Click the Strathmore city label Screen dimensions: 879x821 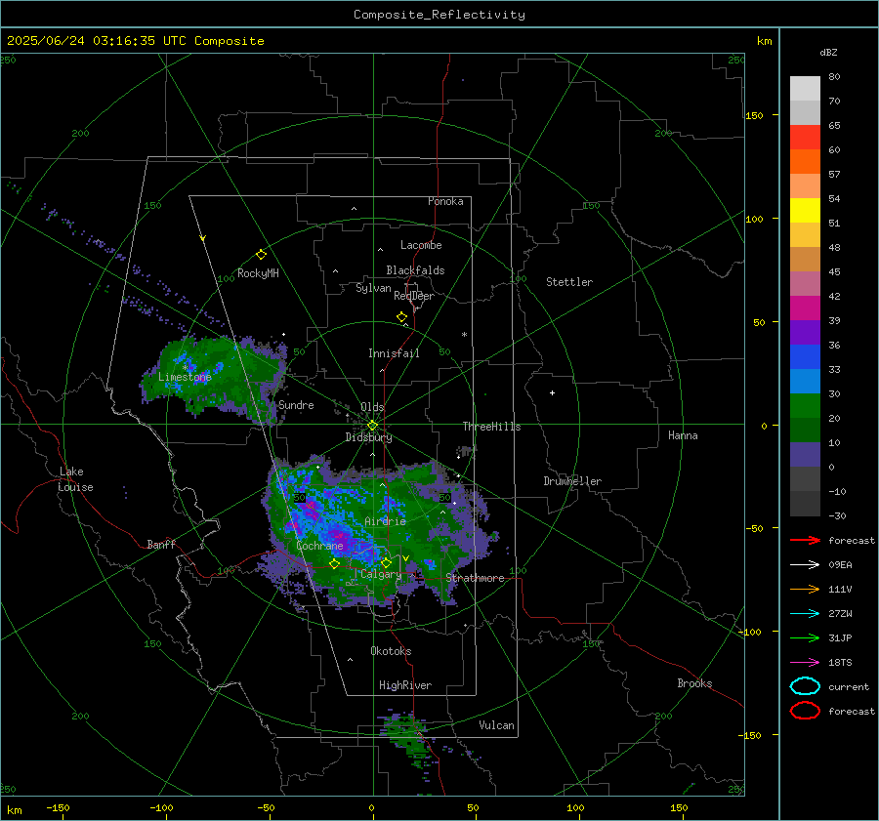tap(475, 578)
